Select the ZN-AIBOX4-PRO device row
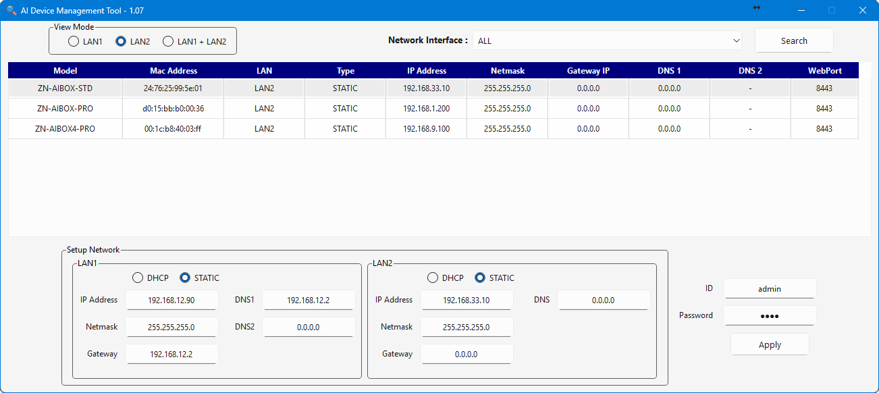Image resolution: width=879 pixels, height=393 pixels. click(x=65, y=129)
